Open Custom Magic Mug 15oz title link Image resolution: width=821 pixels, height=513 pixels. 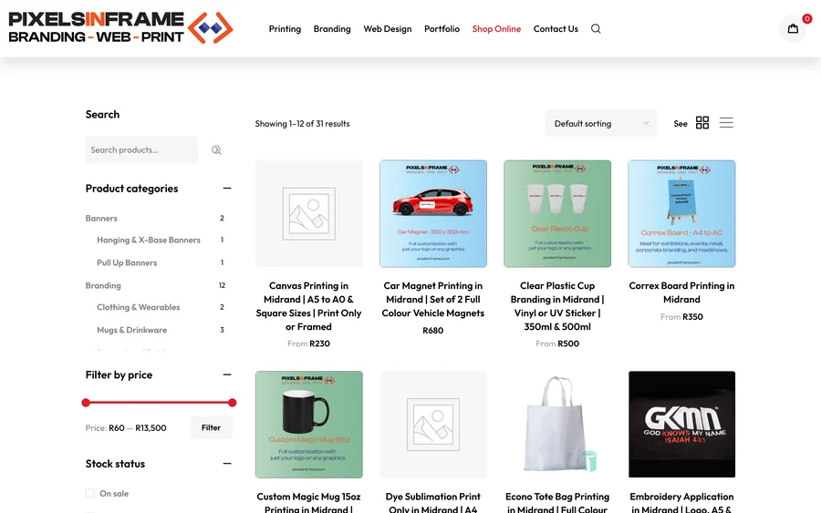(309, 502)
